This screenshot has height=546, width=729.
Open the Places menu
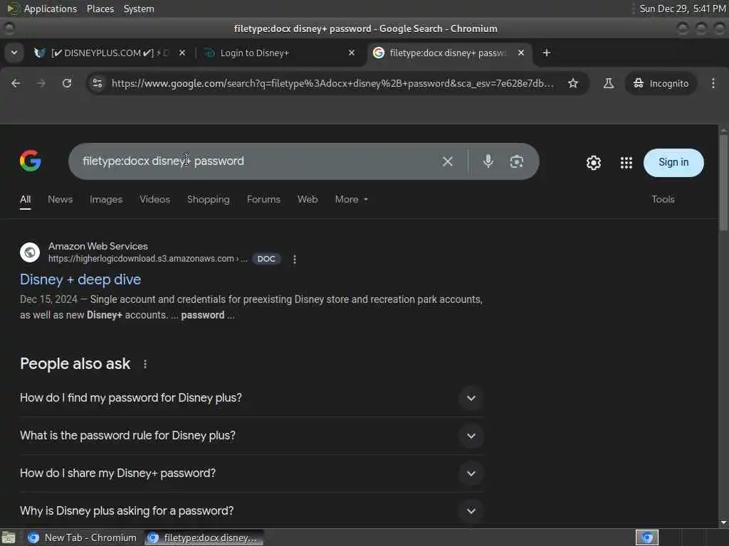coord(100,9)
